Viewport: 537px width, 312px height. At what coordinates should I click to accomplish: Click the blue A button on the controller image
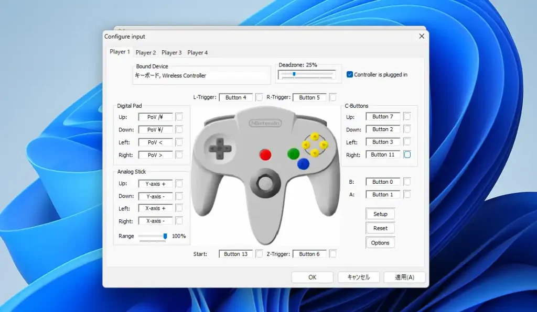click(x=303, y=163)
